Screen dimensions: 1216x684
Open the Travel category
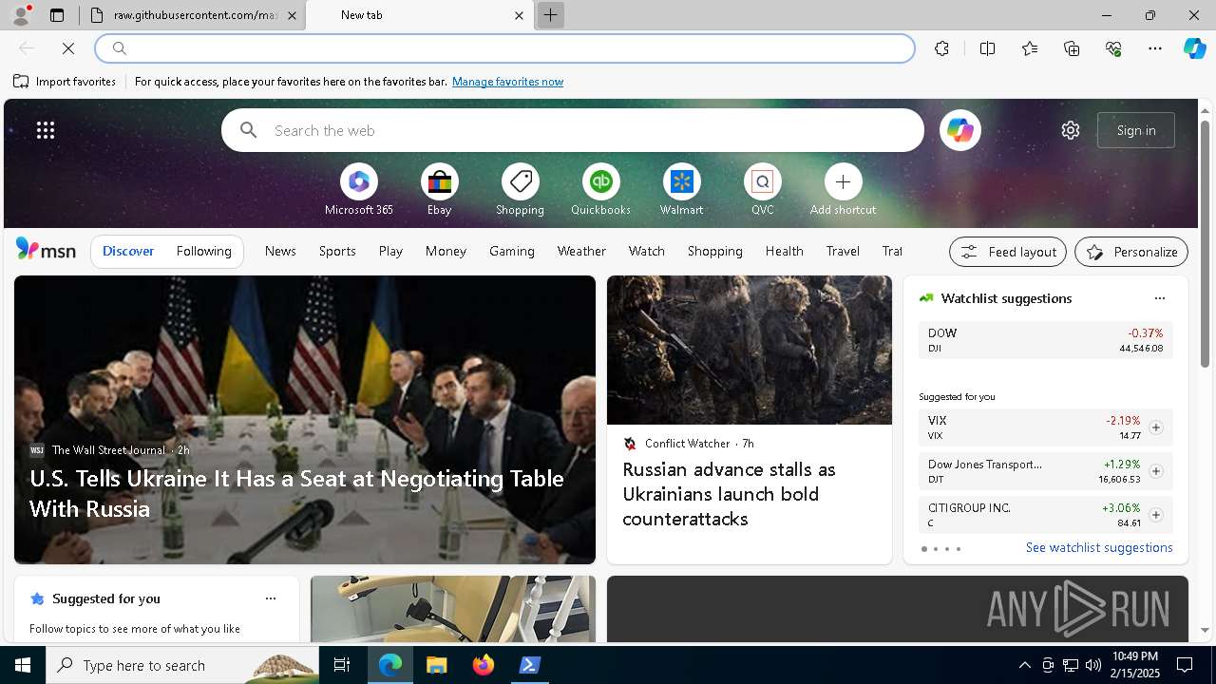click(843, 251)
